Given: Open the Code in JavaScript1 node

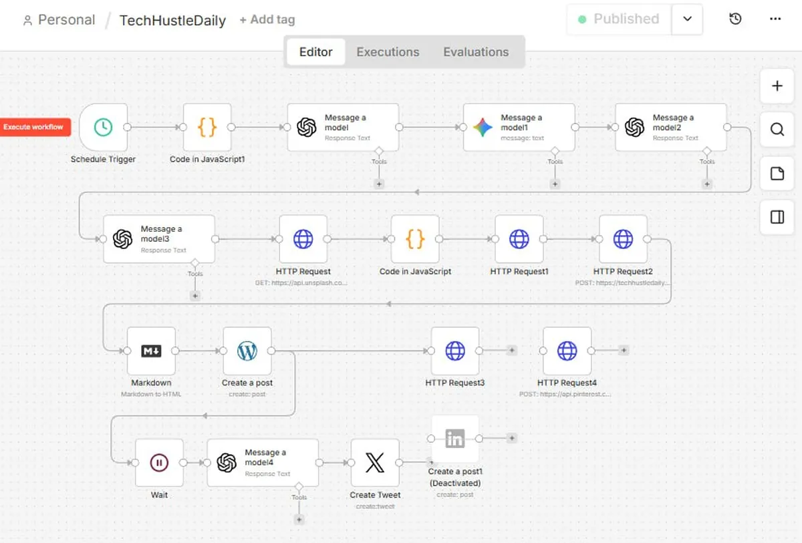Looking at the screenshot, I should [x=207, y=127].
